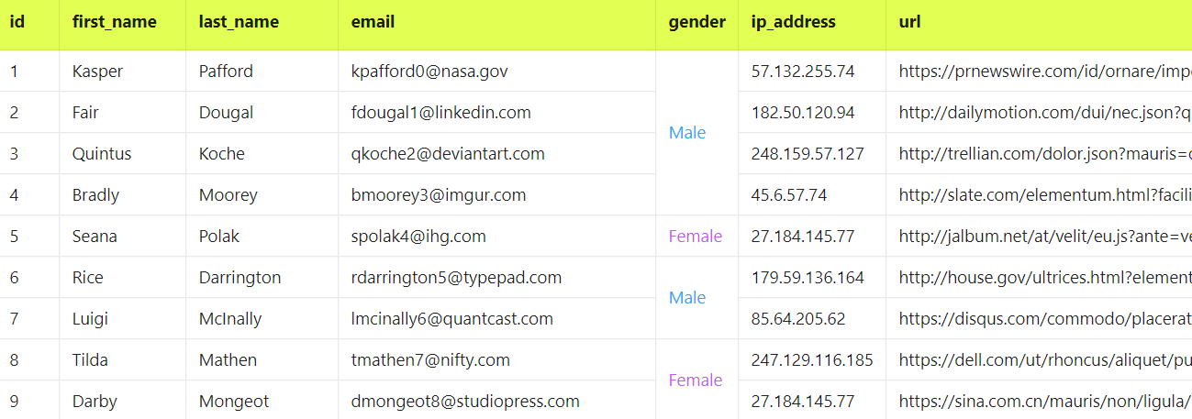
Task: Click email tmathen7@nifty.com
Action: [497, 359]
